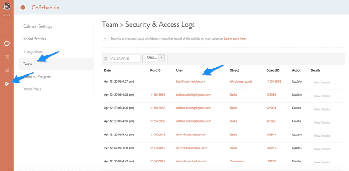
Task: Click the Action column header
Action: [296, 71]
